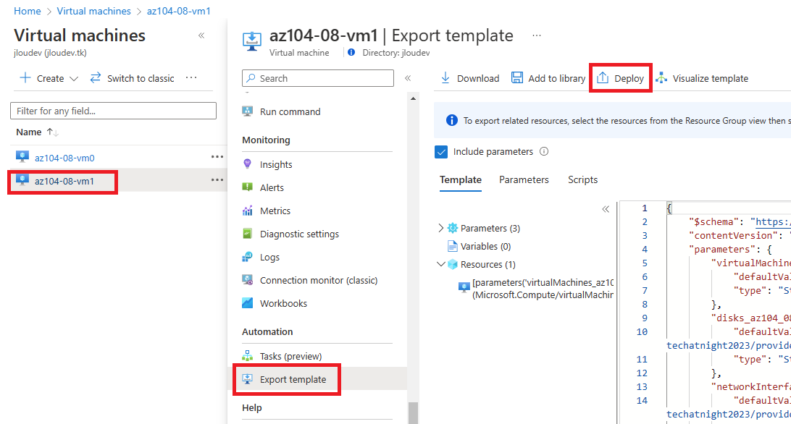Image resolution: width=791 pixels, height=424 pixels.
Task: Click the sidebar scrollbar thumb
Action: pyautogui.click(x=413, y=412)
